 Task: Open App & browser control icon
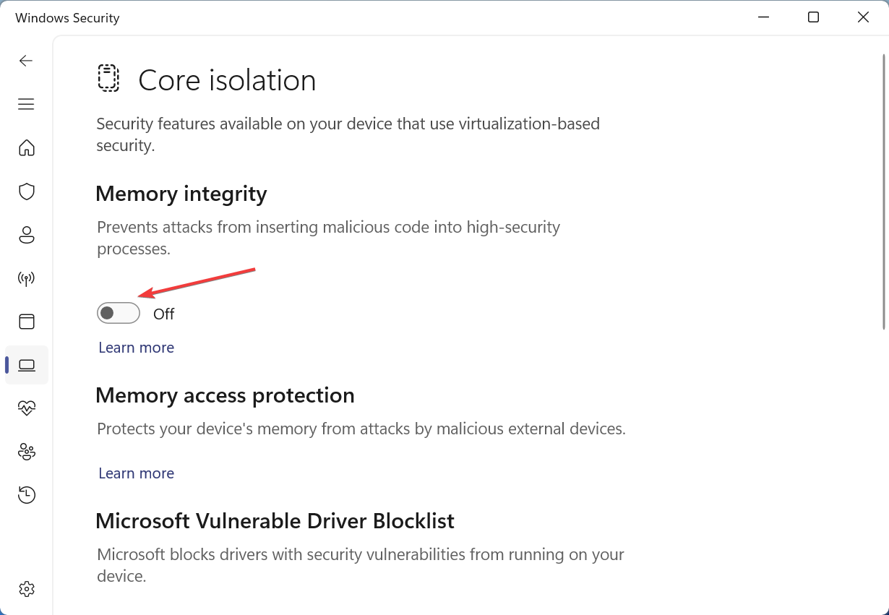coord(27,322)
